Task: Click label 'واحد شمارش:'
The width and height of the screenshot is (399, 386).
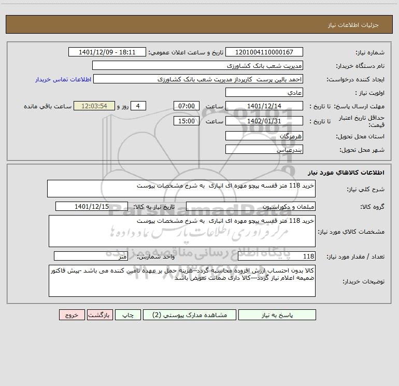Action: 156,257
